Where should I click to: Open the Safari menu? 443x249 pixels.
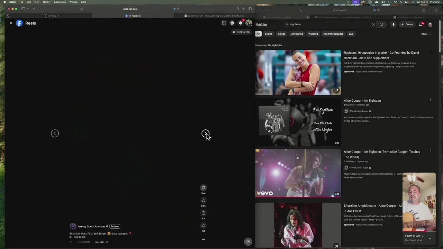pos(12,2)
